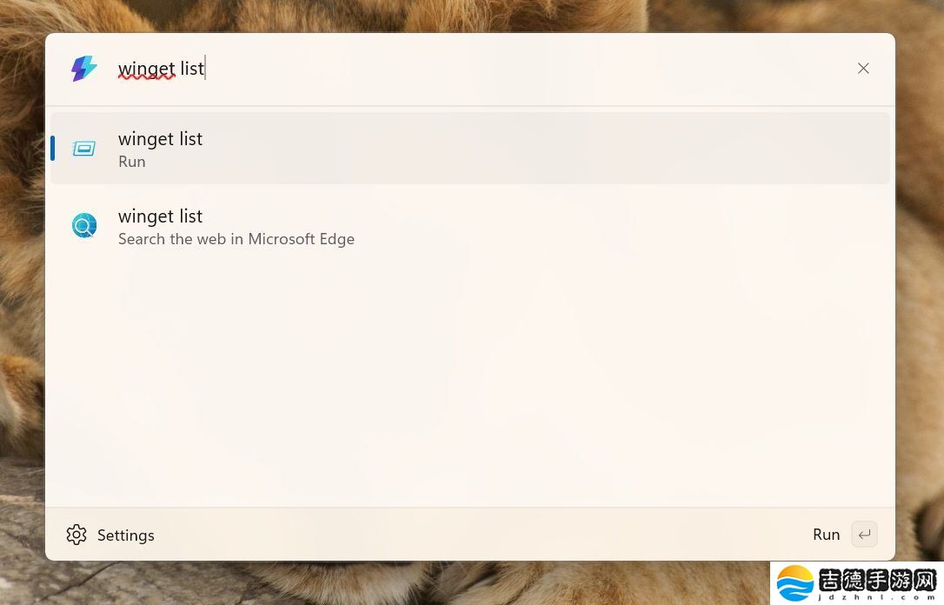Click the Settings gear icon
Image resolution: width=944 pixels, height=605 pixels.
pyautogui.click(x=76, y=535)
